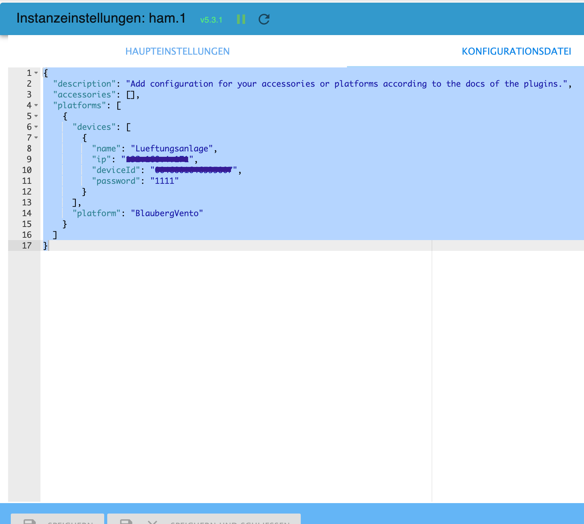Click the "Lueftungsanlage" name value
Viewport: 584px width, 524px height.
tap(172, 148)
